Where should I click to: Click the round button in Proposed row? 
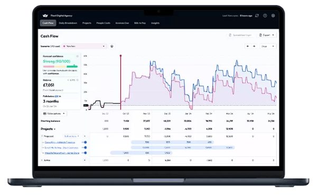[x=85, y=136]
